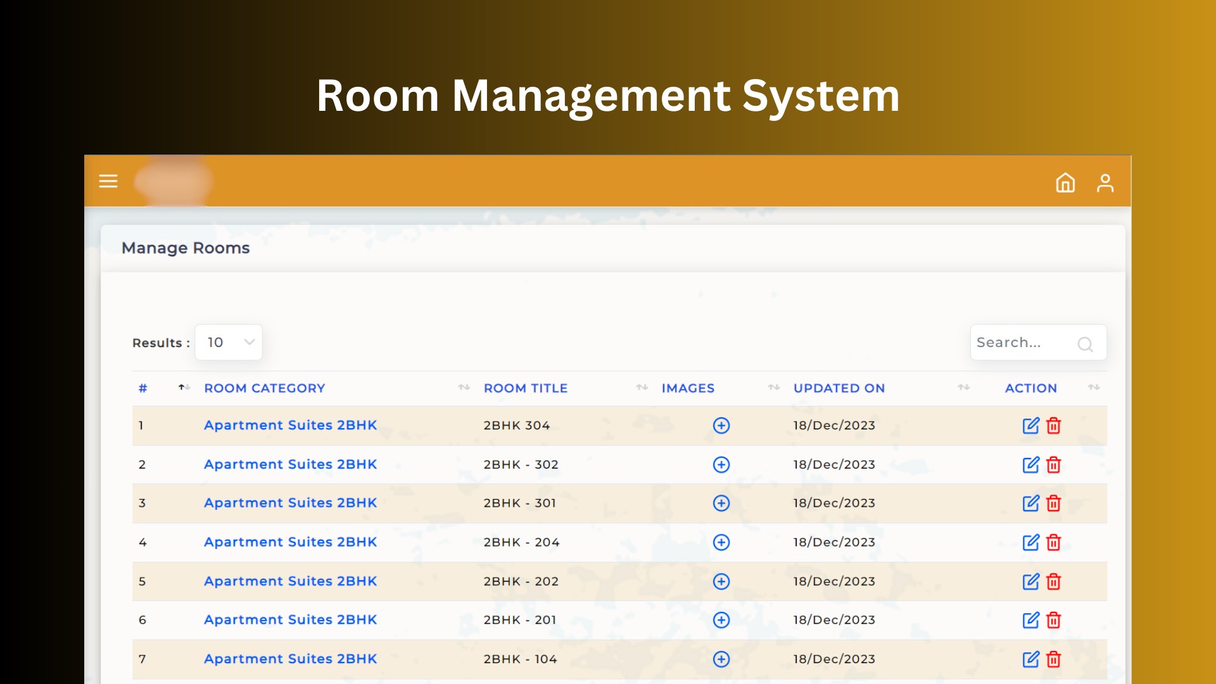
Task: Open the Results count dropdown
Action: click(228, 342)
